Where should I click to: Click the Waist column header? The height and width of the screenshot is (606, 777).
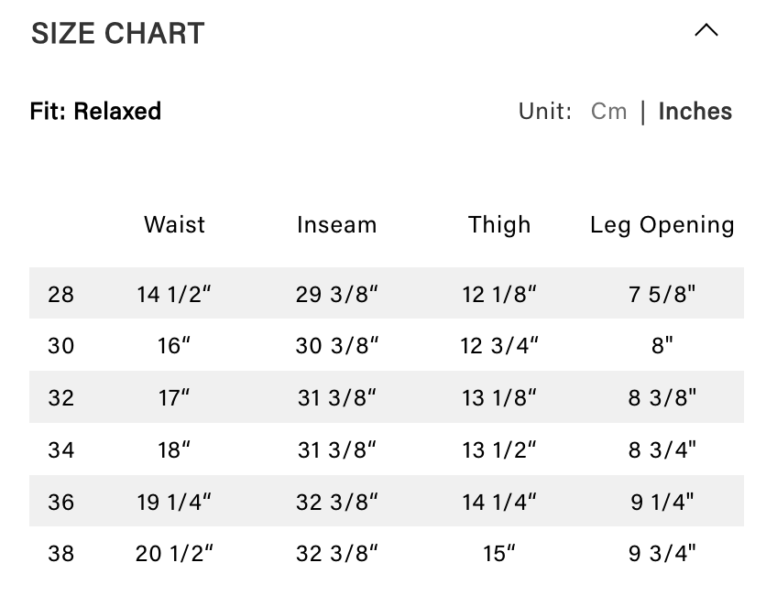pos(174,225)
